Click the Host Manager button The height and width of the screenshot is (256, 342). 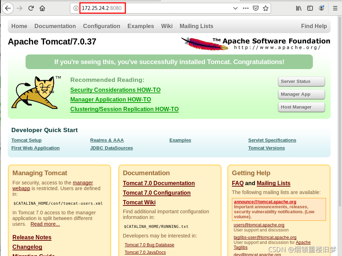coord(302,107)
